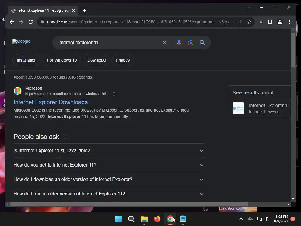The width and height of the screenshot is (301, 226).
Task: Clear the search box with X
Action: [x=165, y=43]
